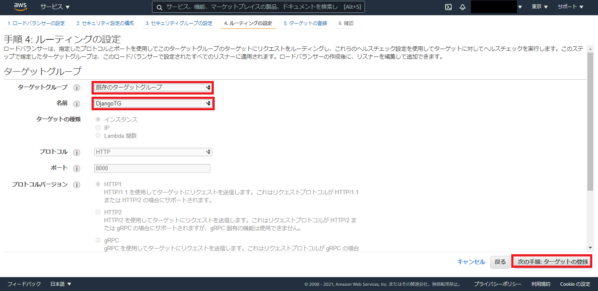The height and width of the screenshot is (291, 598).
Task: Click the scrollbar down arrow
Action: (x=591, y=248)
